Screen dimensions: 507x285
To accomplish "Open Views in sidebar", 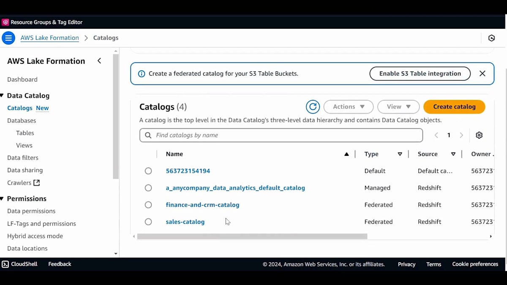I will point(24,145).
